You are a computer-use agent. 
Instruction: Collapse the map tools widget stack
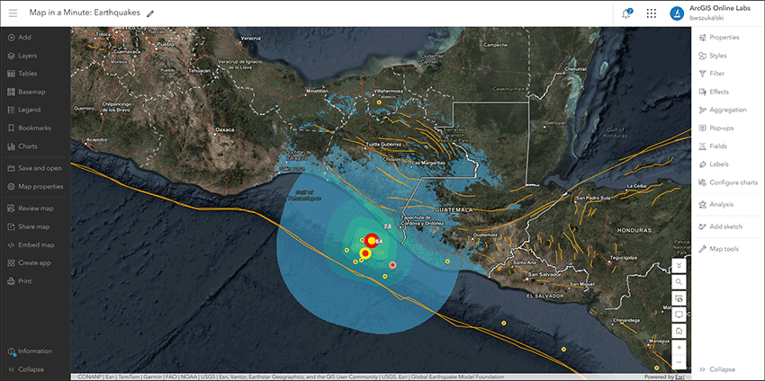click(679, 265)
